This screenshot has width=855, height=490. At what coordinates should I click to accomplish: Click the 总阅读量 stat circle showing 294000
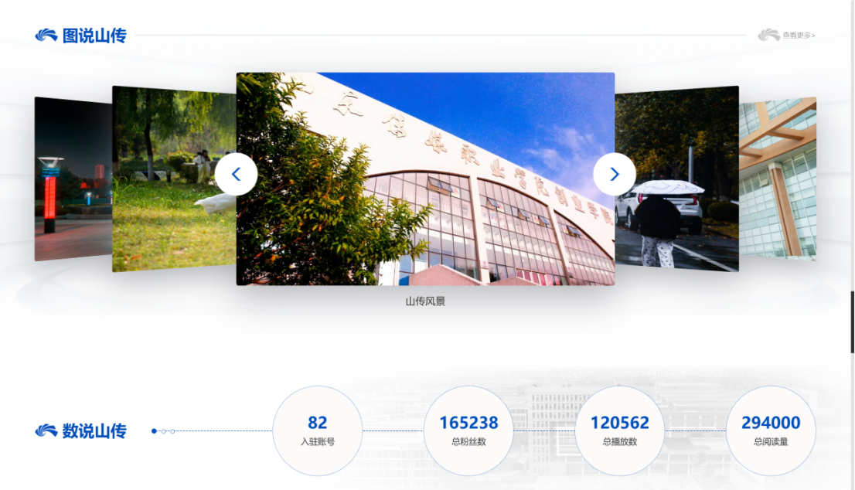771,430
